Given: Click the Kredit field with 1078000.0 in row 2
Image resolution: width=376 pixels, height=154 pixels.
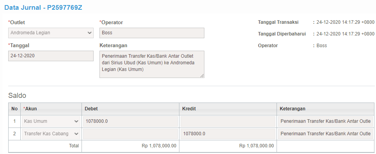Looking at the screenshot, I should click(x=228, y=134).
